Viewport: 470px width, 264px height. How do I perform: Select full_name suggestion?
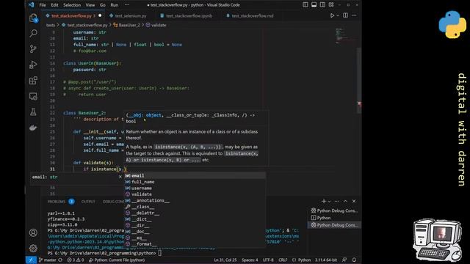pyautogui.click(x=195, y=182)
